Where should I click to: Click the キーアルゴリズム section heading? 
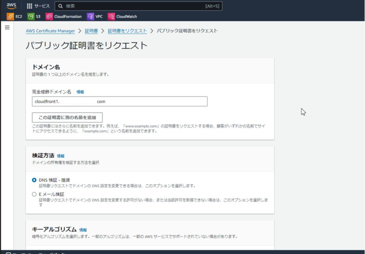coord(54,229)
